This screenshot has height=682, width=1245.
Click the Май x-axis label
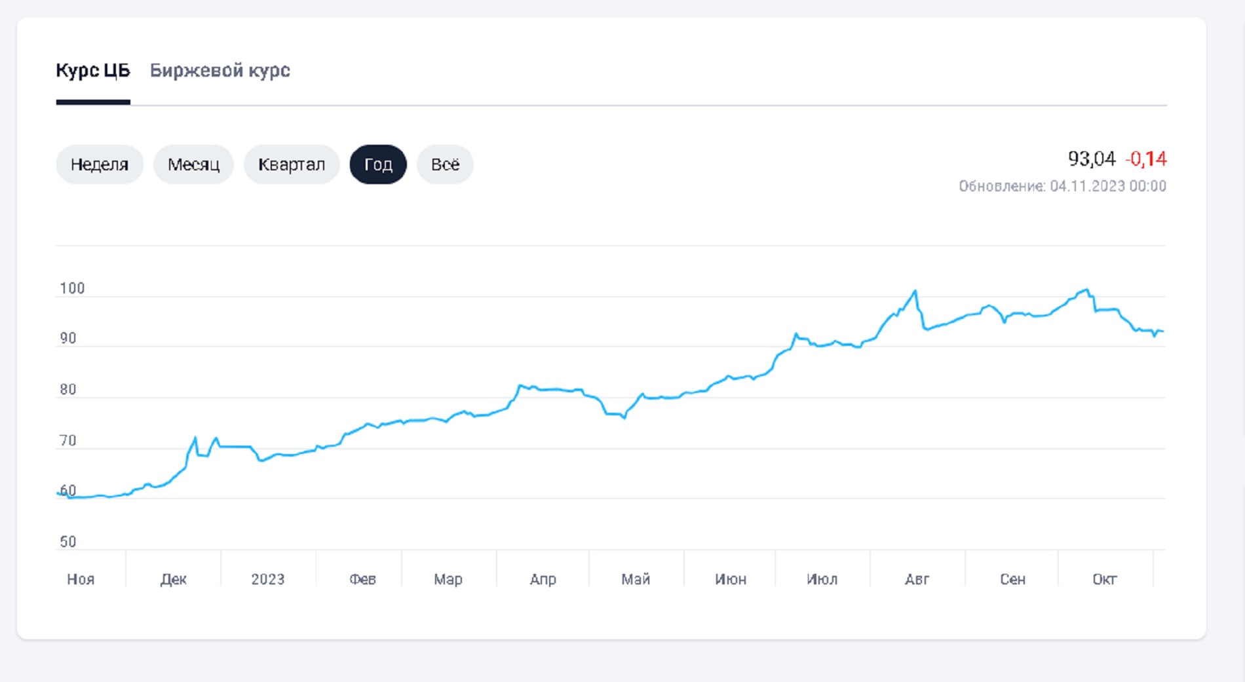[636, 579]
